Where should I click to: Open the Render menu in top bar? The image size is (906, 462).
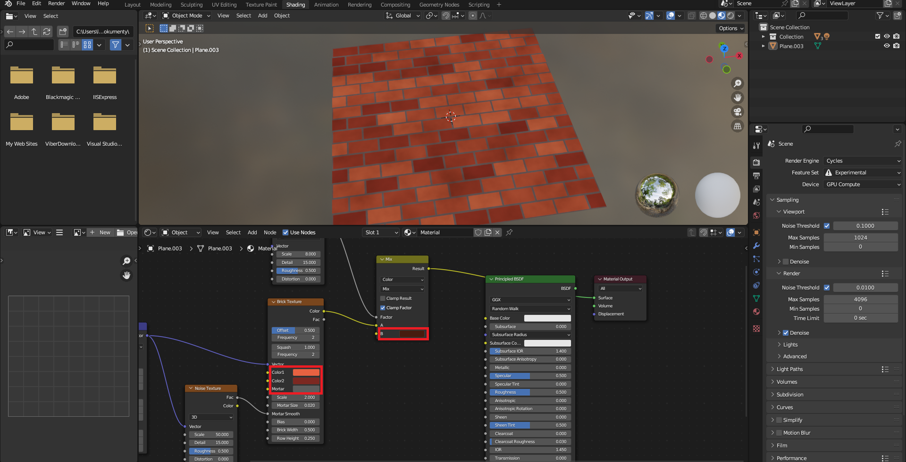(x=56, y=3)
